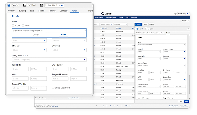Click the magnifier icon in Fund or Owner Name field

(184, 44)
